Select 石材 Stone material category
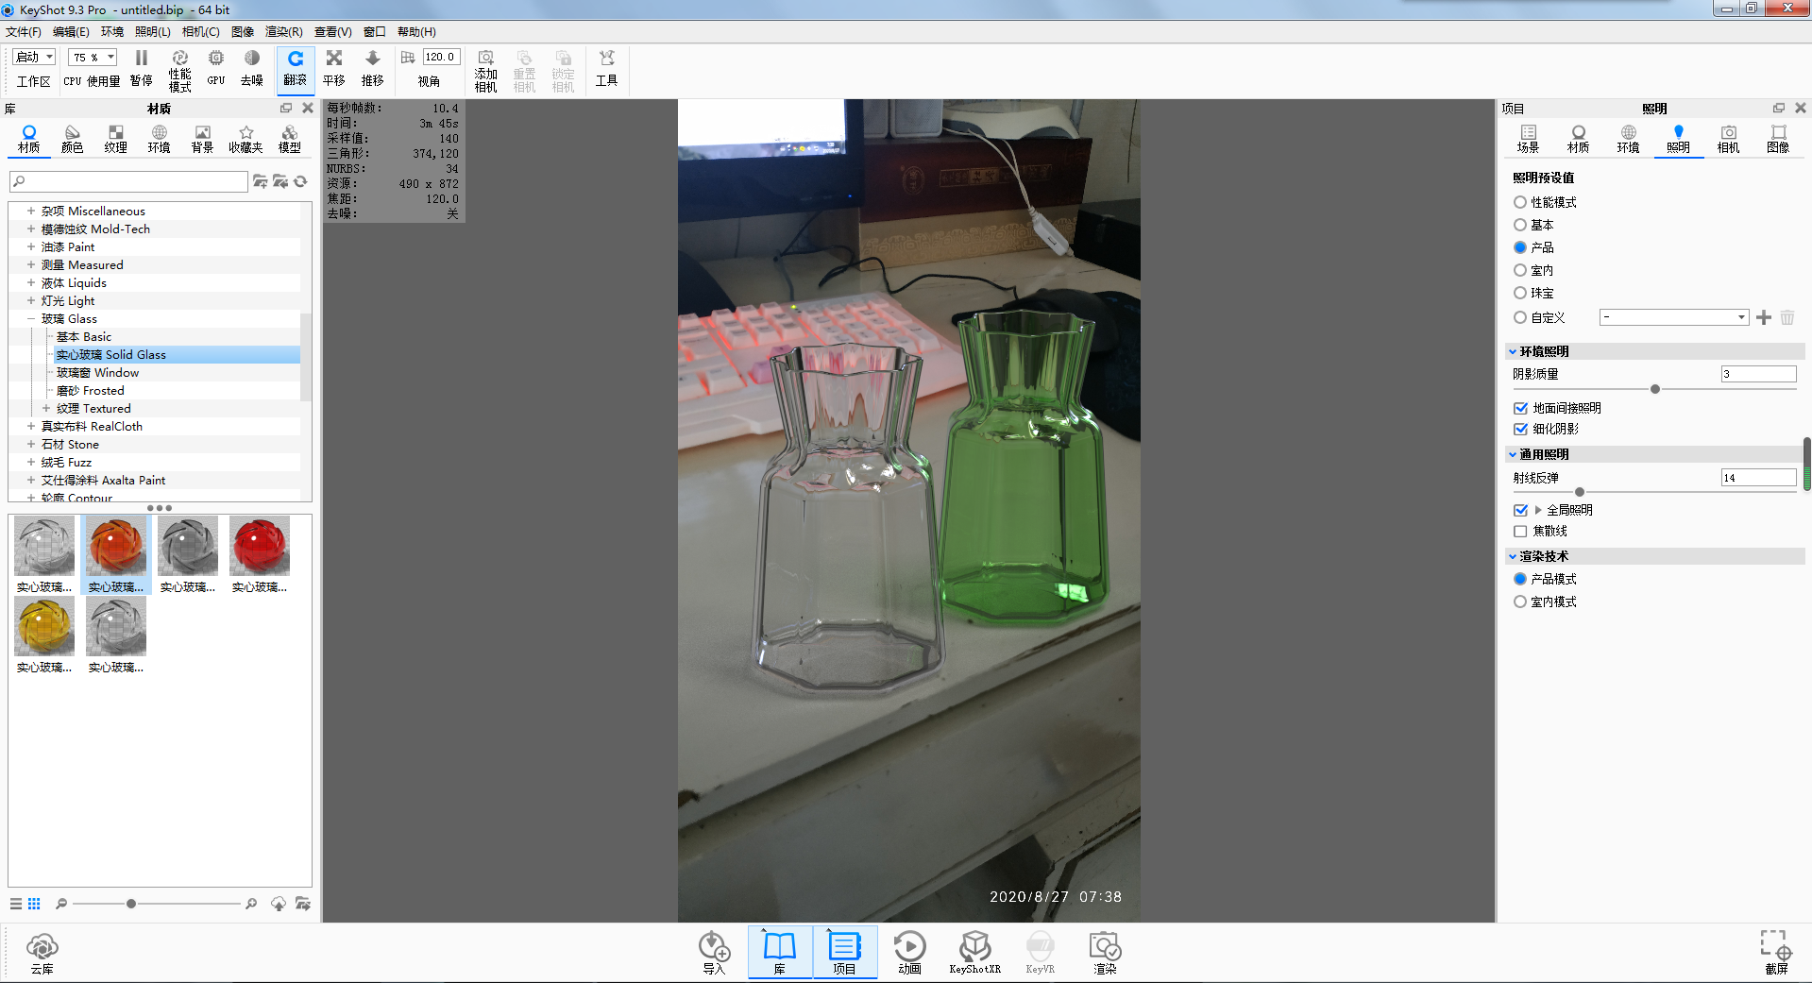 pyautogui.click(x=70, y=444)
